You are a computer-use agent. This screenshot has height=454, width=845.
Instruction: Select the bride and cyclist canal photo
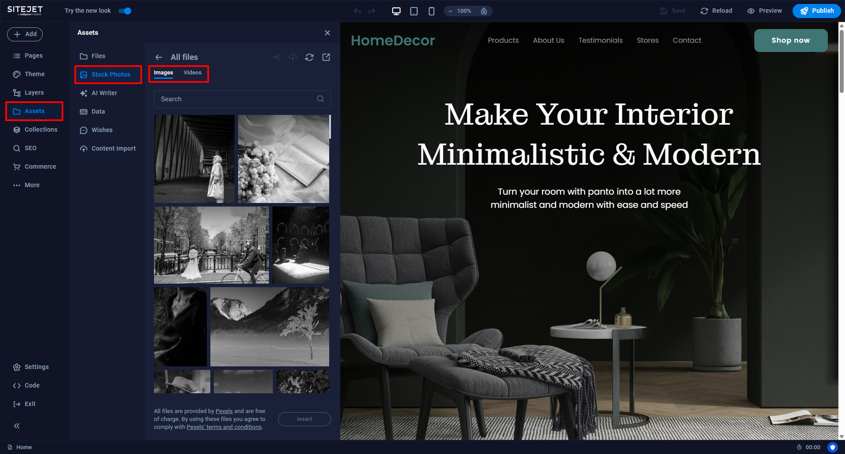211,245
